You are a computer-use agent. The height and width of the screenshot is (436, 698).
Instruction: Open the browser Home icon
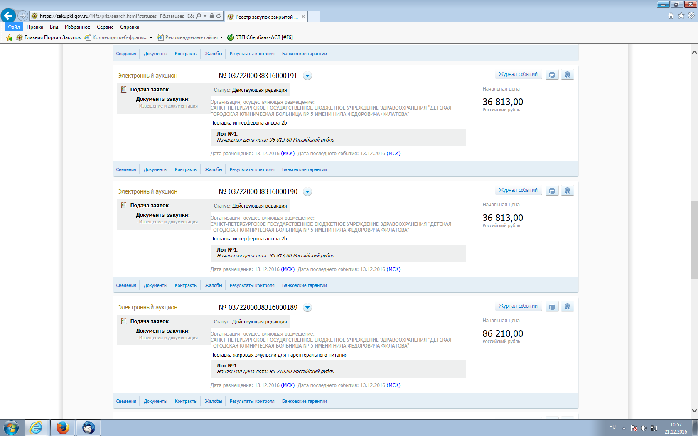tap(671, 16)
